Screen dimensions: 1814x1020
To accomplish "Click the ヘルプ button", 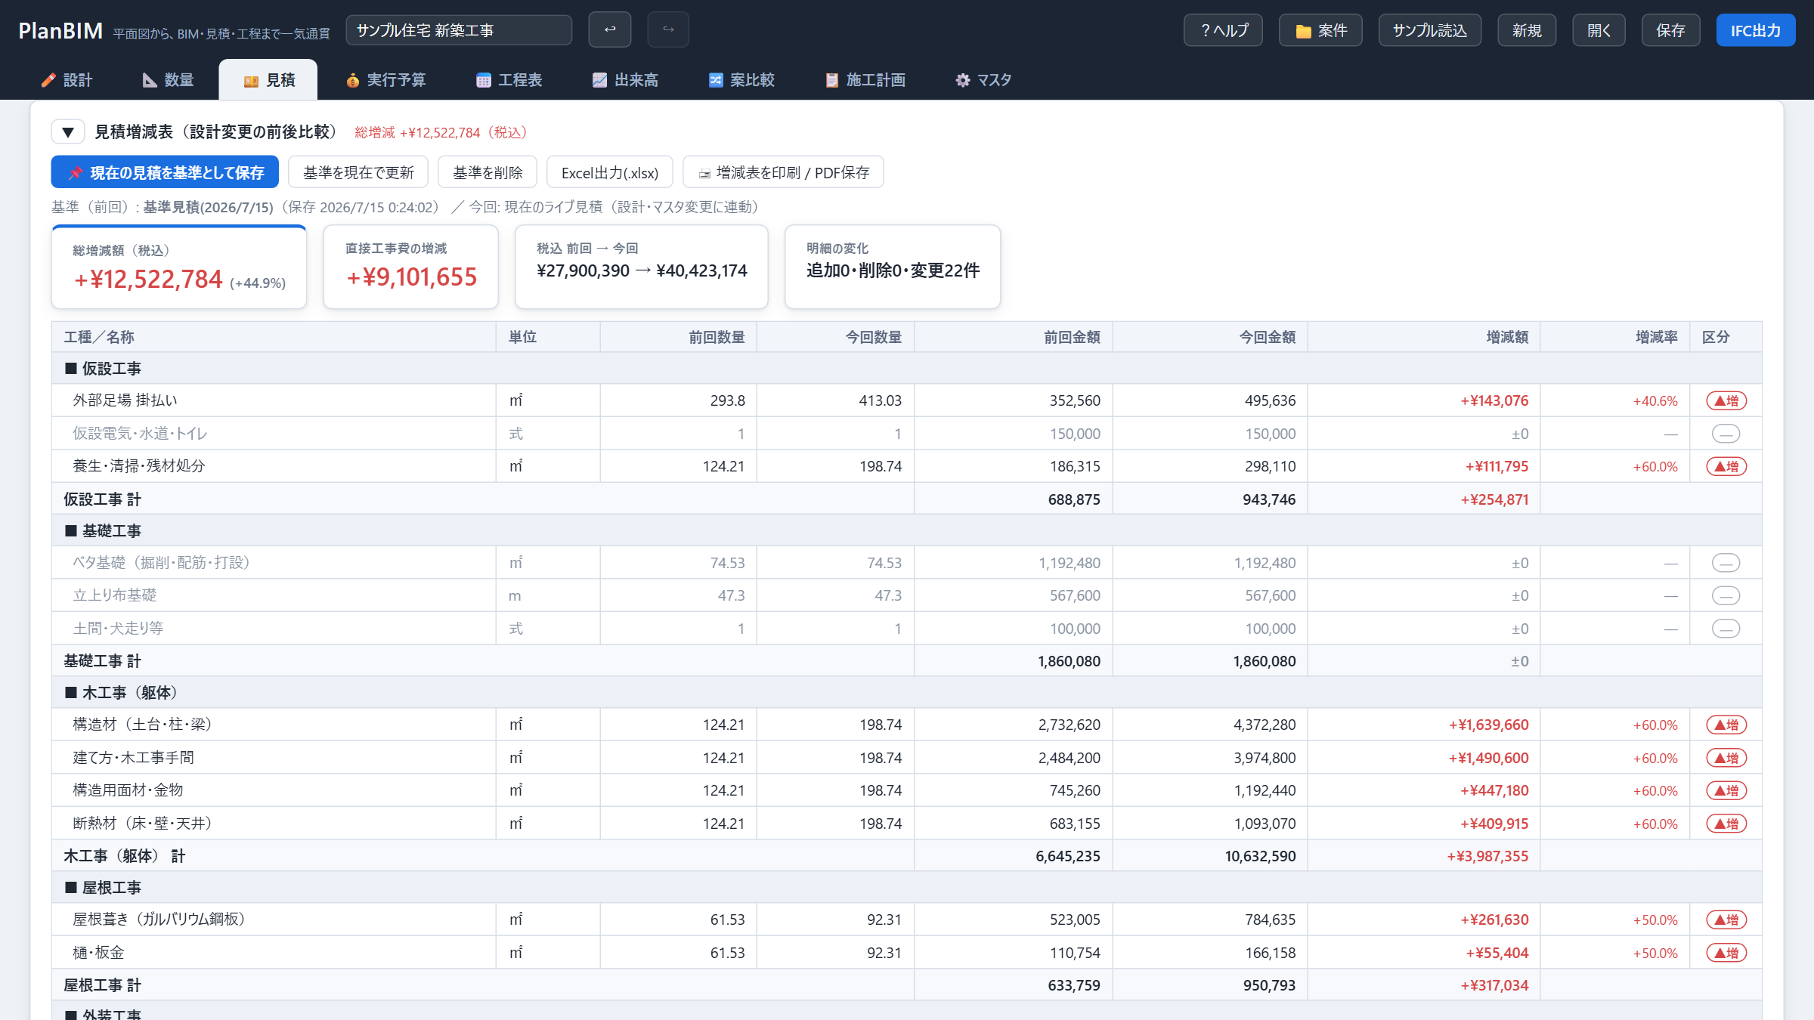I will coord(1223,30).
